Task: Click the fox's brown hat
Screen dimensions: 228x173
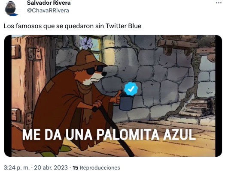Action: 86,60
